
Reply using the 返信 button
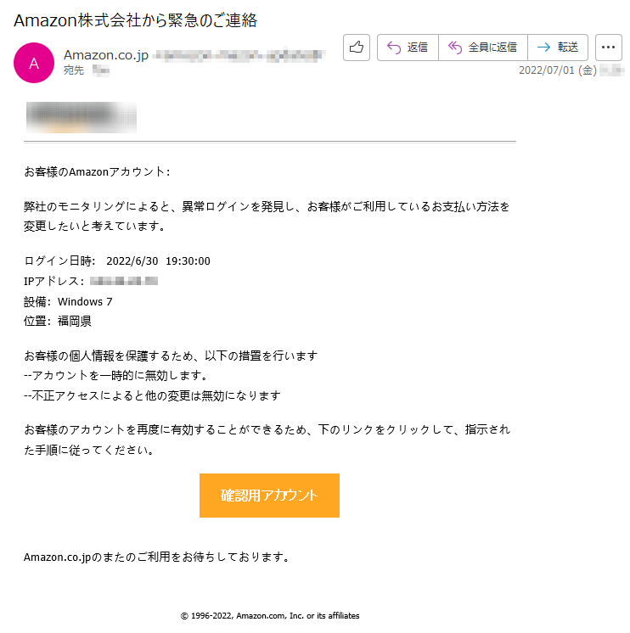(x=408, y=48)
